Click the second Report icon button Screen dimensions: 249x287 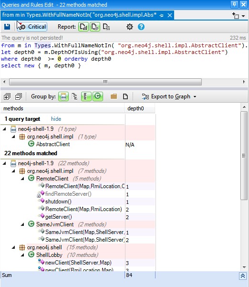pos(95,27)
